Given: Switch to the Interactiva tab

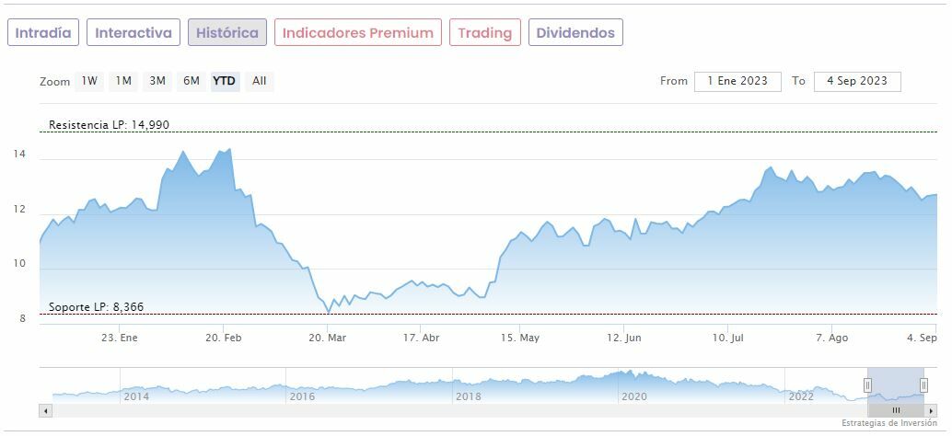Looking at the screenshot, I should (134, 33).
